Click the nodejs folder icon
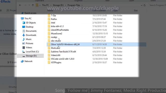 click(49, 37)
